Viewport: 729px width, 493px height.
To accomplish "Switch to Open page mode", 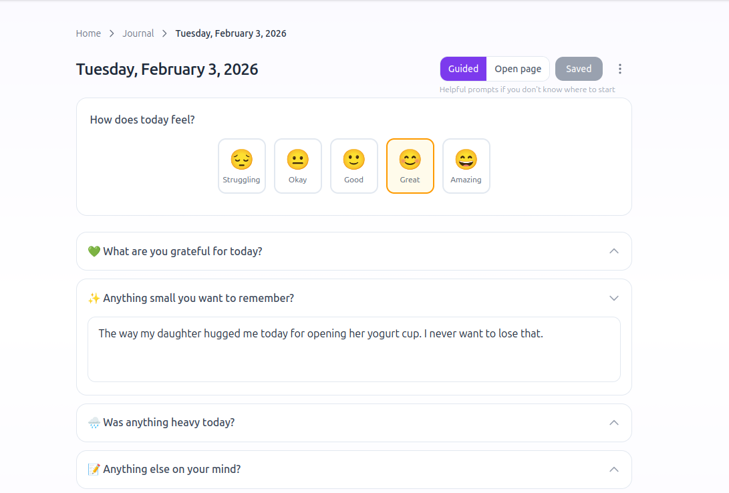I will pyautogui.click(x=518, y=69).
